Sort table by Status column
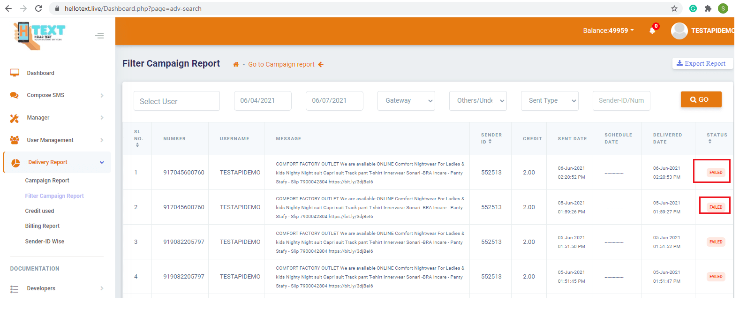 click(710, 141)
